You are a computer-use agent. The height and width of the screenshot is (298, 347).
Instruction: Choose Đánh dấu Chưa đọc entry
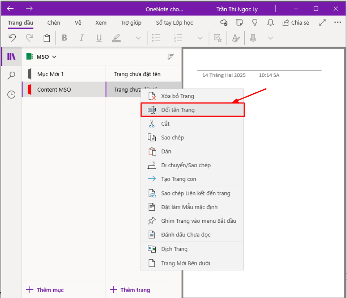tap(192, 235)
